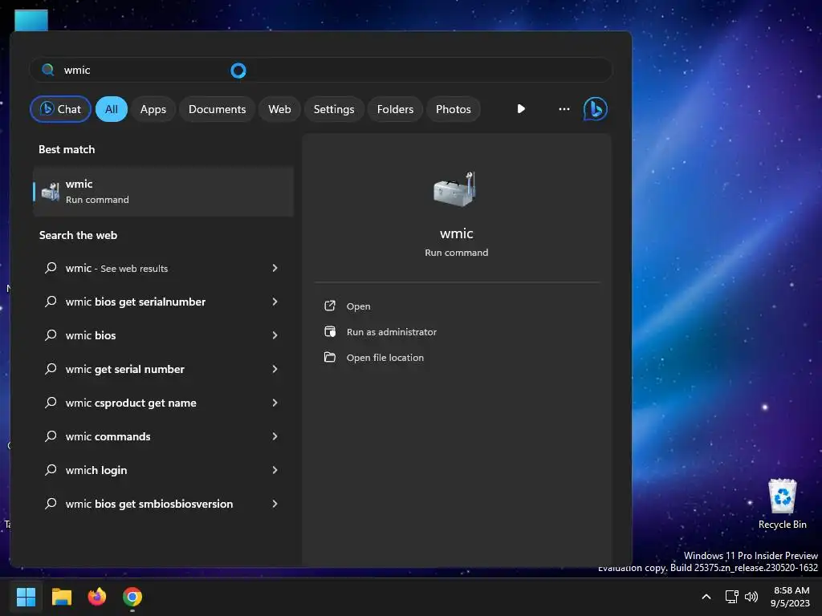Viewport: 822px width, 616px height.
Task: Expand wmic - See web results arrow
Action: [x=275, y=268]
